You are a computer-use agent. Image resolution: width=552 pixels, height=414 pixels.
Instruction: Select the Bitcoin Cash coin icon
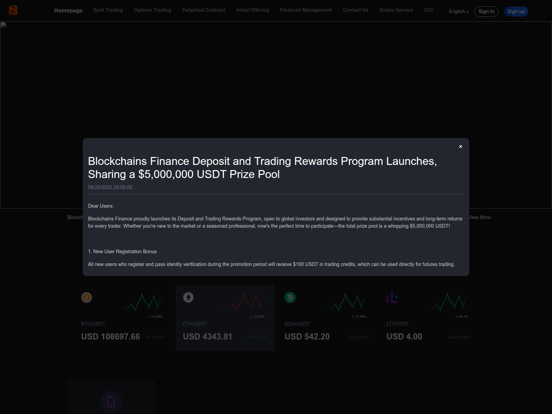click(x=290, y=297)
